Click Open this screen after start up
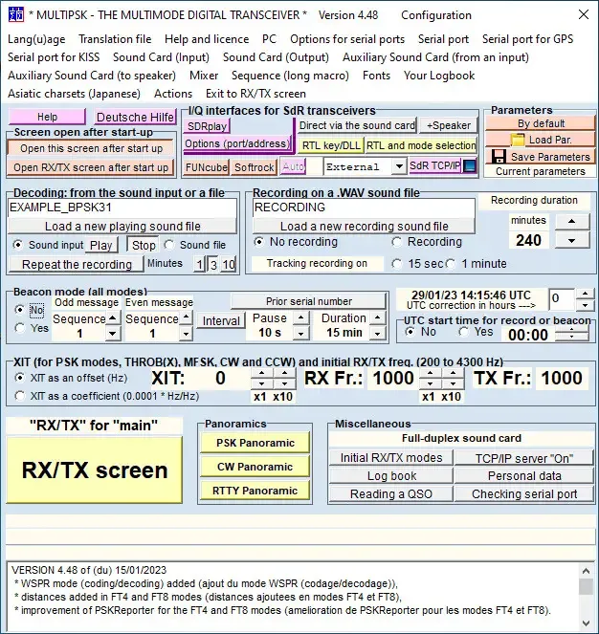The image size is (599, 634). pyautogui.click(x=92, y=148)
